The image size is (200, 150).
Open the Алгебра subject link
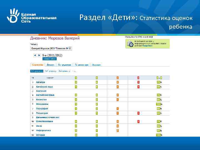coord(41,82)
